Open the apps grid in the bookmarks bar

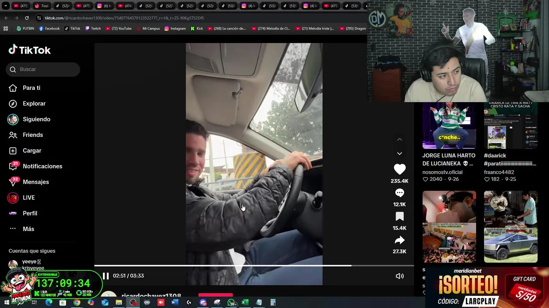pyautogui.click(x=6, y=29)
